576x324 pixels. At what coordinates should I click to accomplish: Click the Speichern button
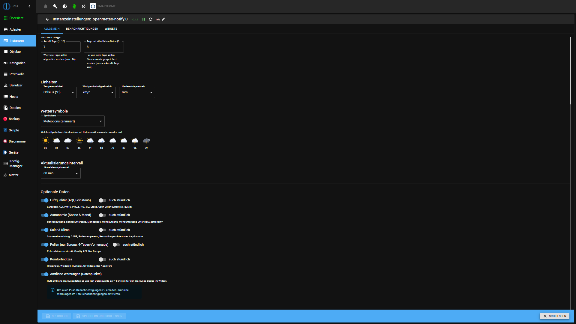[56, 316]
